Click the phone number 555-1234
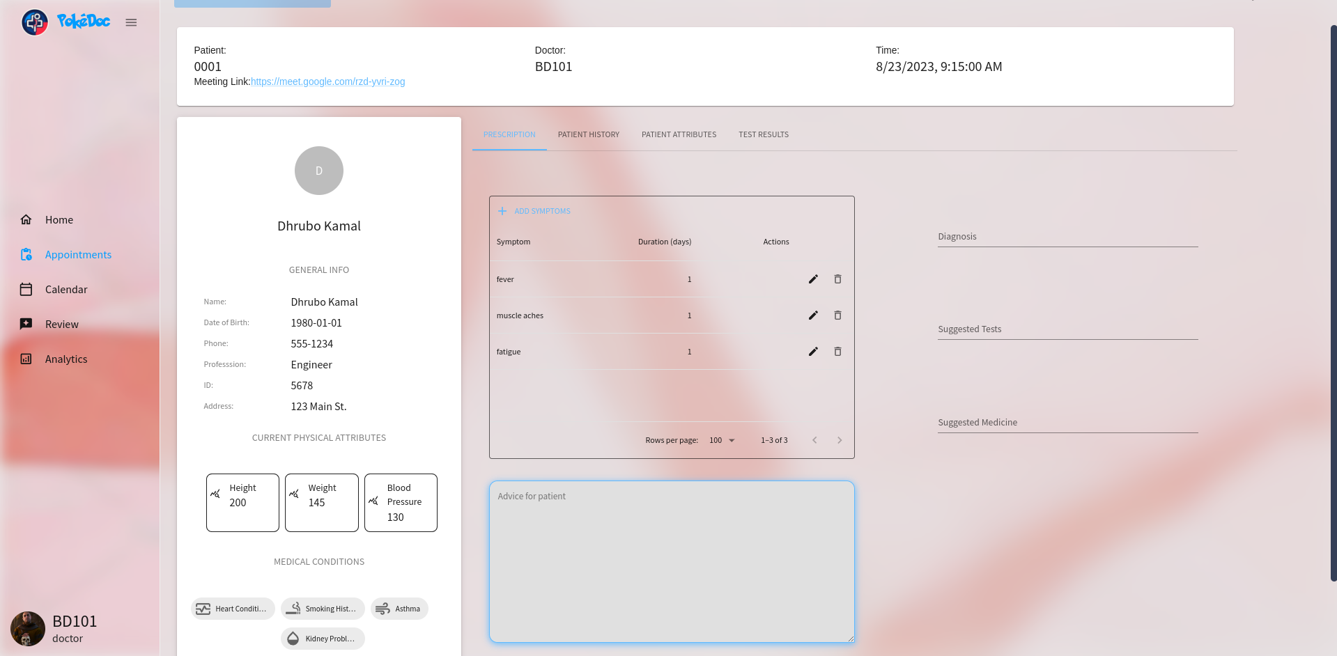The width and height of the screenshot is (1337, 656). coord(312,344)
